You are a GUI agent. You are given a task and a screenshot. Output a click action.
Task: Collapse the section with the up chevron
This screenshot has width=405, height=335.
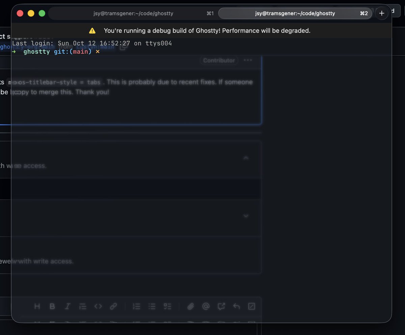pyautogui.click(x=246, y=158)
